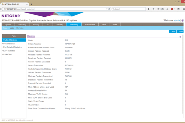The width and height of the screenshot is (185, 123).
Task: Click the admin user link
Action: [177, 20]
